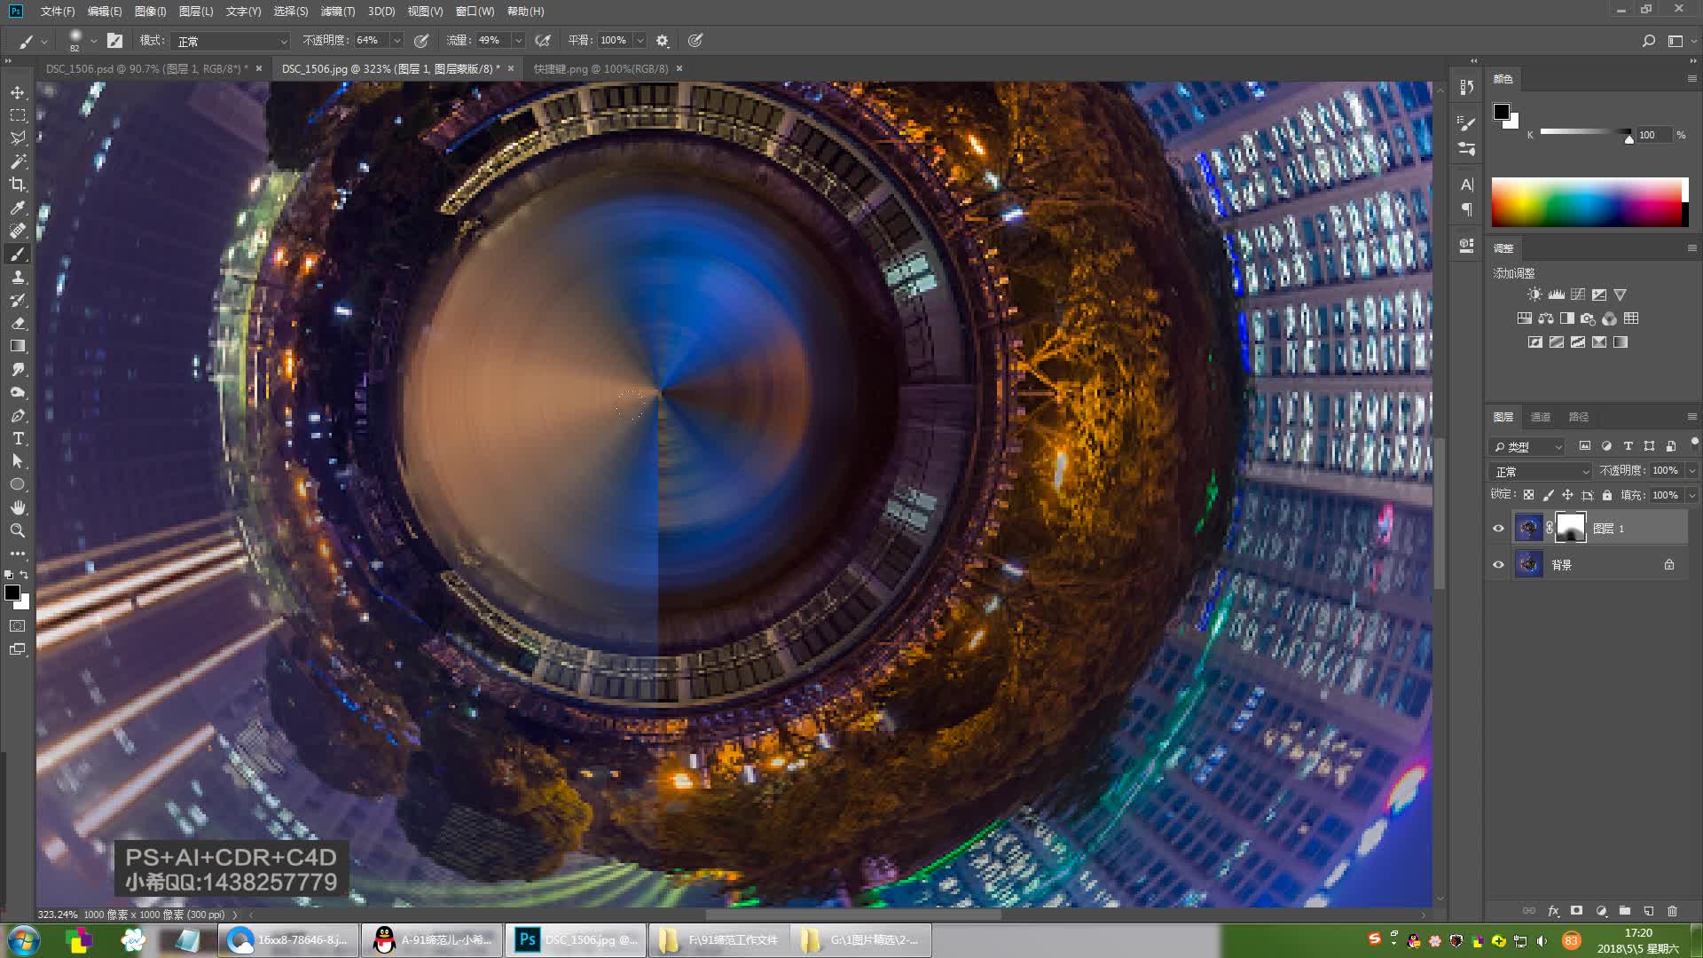1703x958 pixels.
Task: Switch to the 通道 panel tab
Action: click(1541, 417)
